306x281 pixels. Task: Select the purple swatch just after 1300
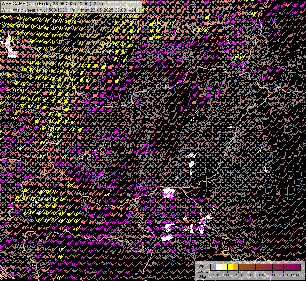pyautogui.click(x=287, y=267)
